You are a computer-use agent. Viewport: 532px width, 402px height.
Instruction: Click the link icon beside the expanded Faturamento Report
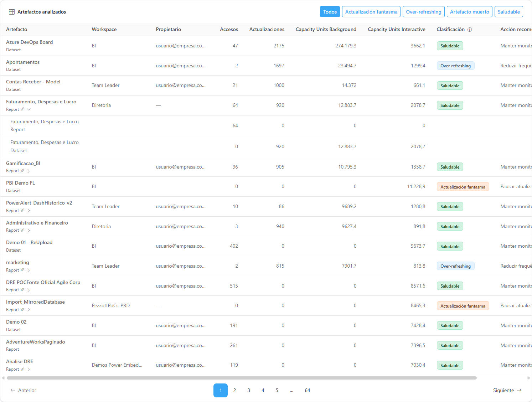22,109
